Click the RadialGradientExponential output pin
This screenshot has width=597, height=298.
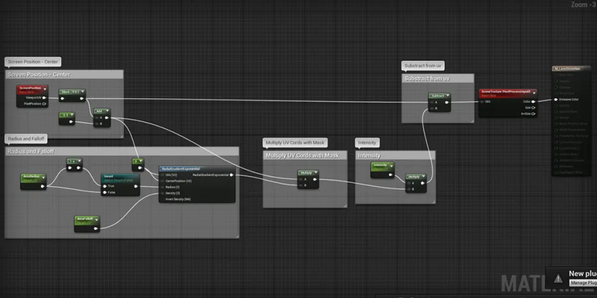pos(232,175)
